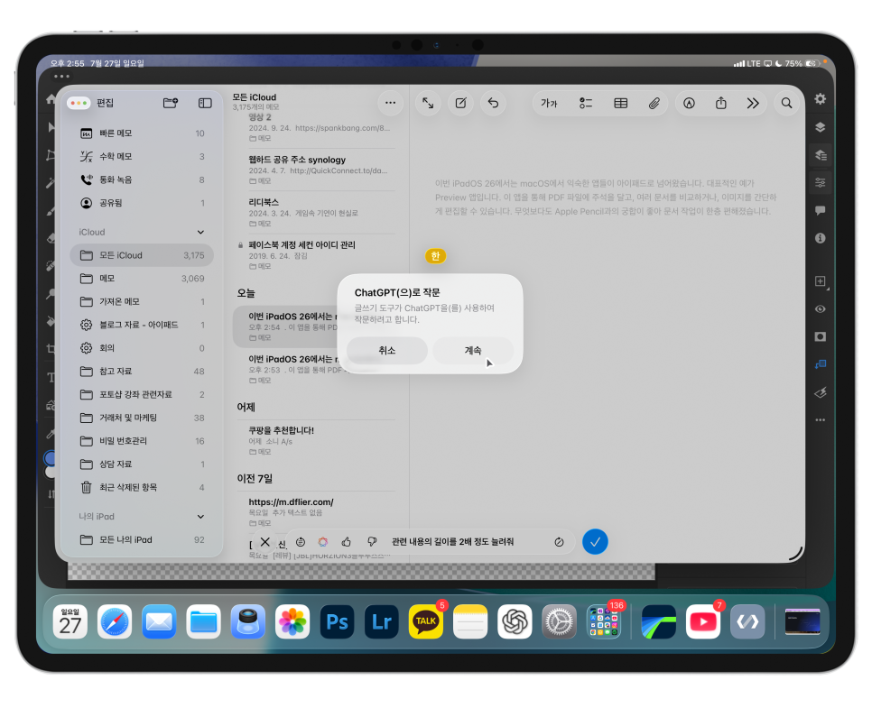The image size is (872, 708).
Task: Open the 블로그 자료 - 아이패드 smart folder
Action: click(x=142, y=325)
